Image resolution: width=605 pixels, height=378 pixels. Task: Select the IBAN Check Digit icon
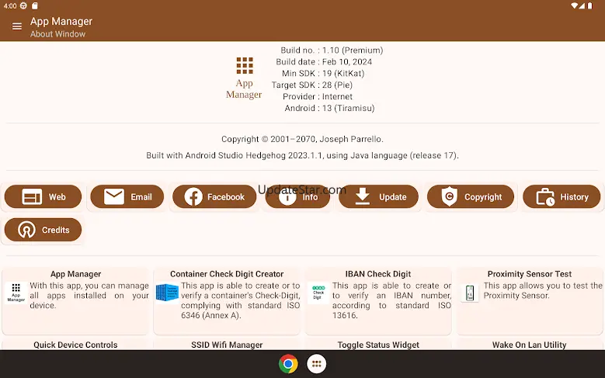pyautogui.click(x=318, y=293)
